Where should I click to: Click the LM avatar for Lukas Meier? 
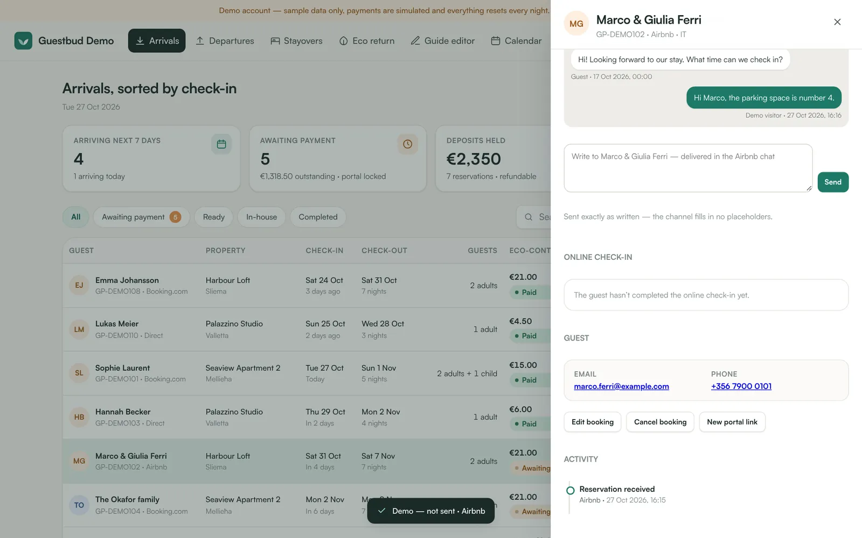(x=79, y=329)
